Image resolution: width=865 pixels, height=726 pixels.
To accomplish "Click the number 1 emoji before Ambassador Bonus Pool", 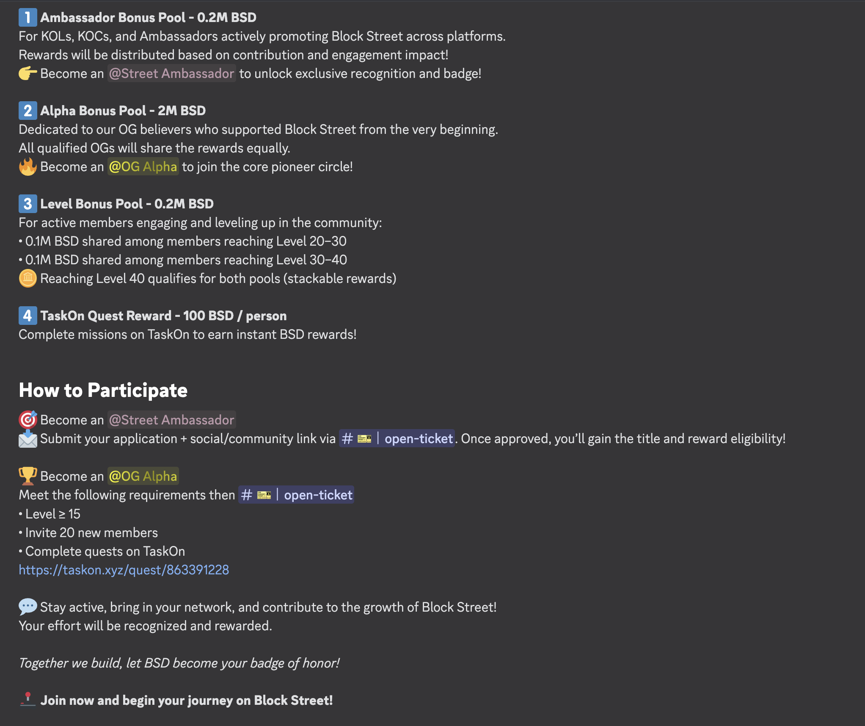I will pyautogui.click(x=28, y=17).
